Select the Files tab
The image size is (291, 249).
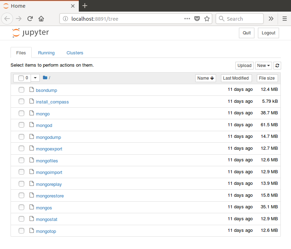(x=21, y=53)
